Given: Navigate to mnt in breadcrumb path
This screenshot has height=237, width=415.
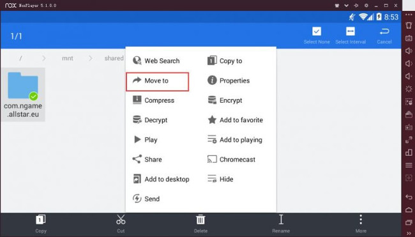Looking at the screenshot, I should (67, 58).
